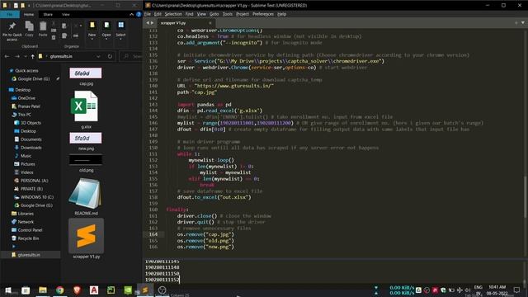Open the address bar history dropdown
Image resolution: width=528 pixels, height=297 pixels.
coord(98,56)
